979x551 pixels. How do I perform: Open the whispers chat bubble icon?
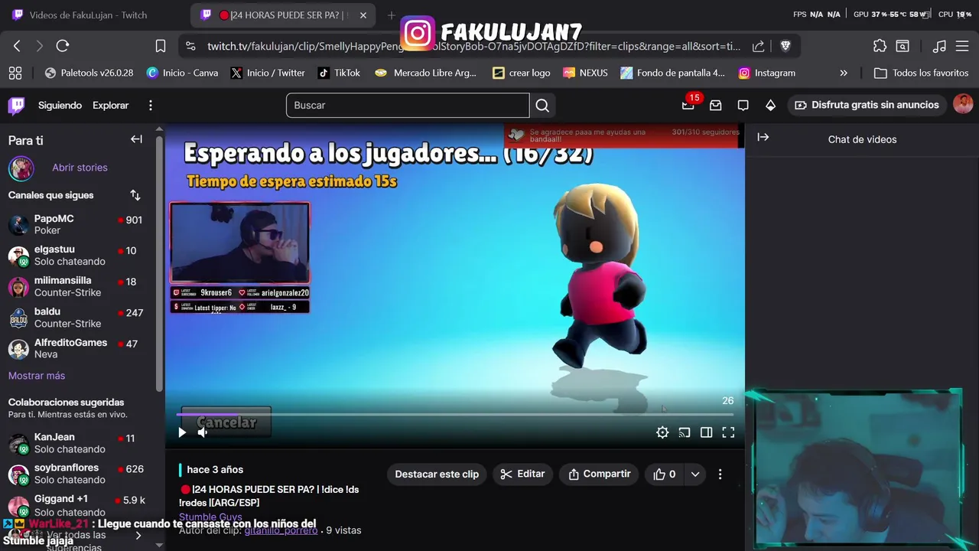point(743,106)
